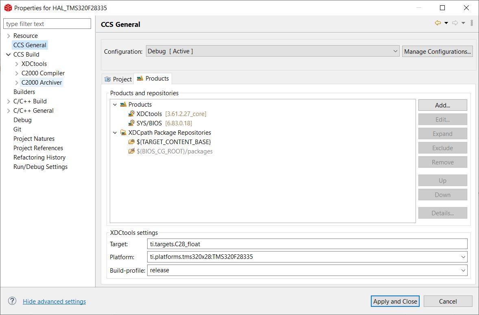Select the SYS/BIOS product icon
The width and height of the screenshot is (479, 315).
pyautogui.click(x=131, y=123)
